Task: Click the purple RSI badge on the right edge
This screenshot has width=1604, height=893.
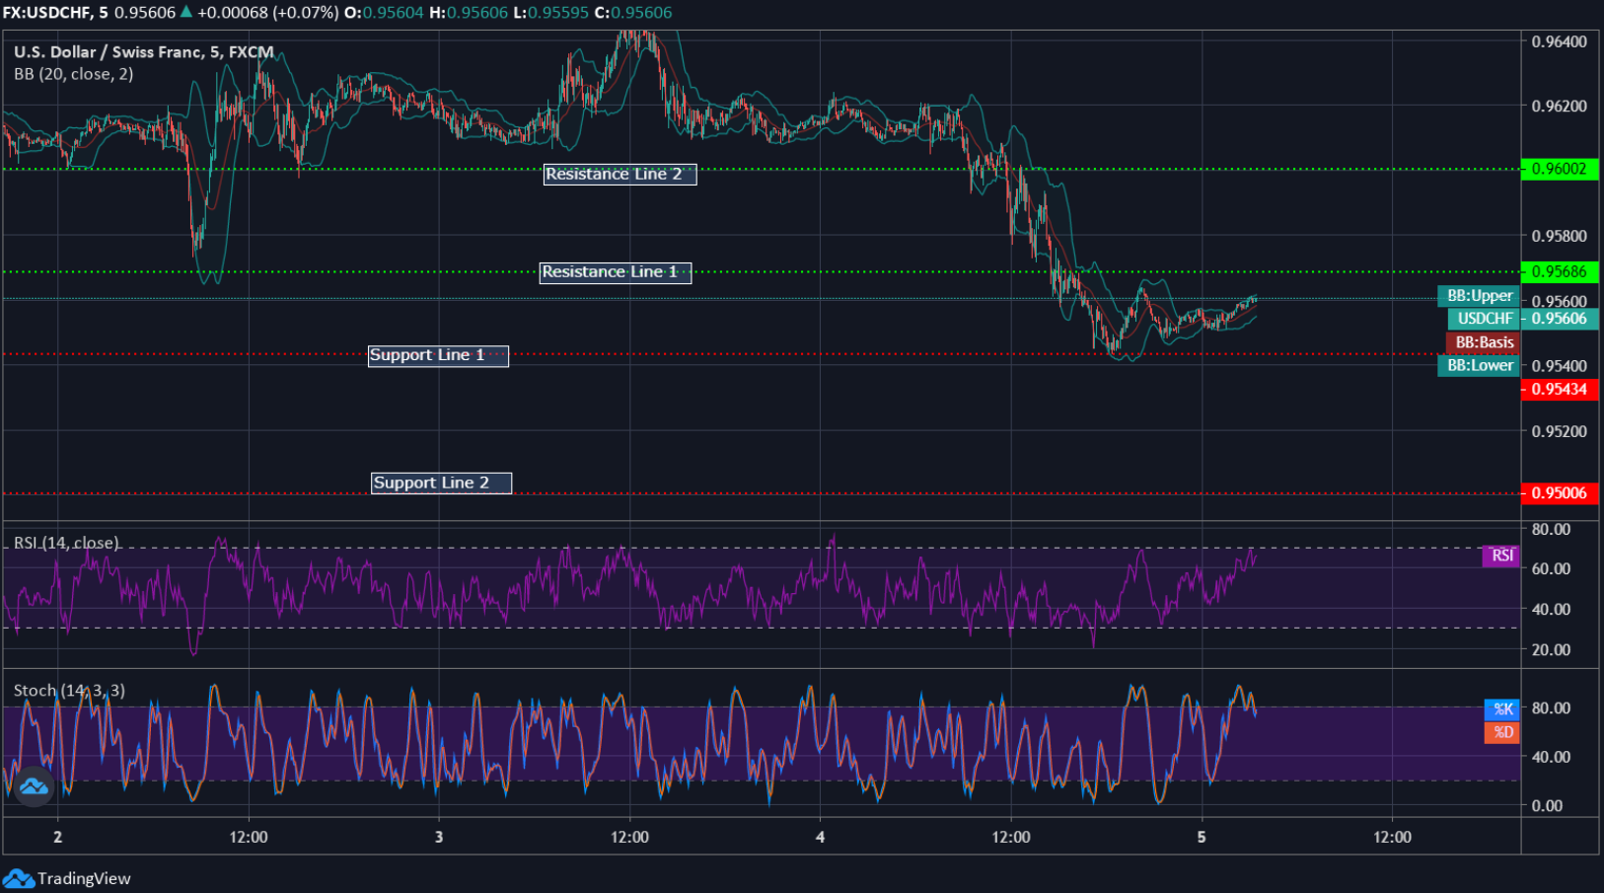Action: 1499,556
